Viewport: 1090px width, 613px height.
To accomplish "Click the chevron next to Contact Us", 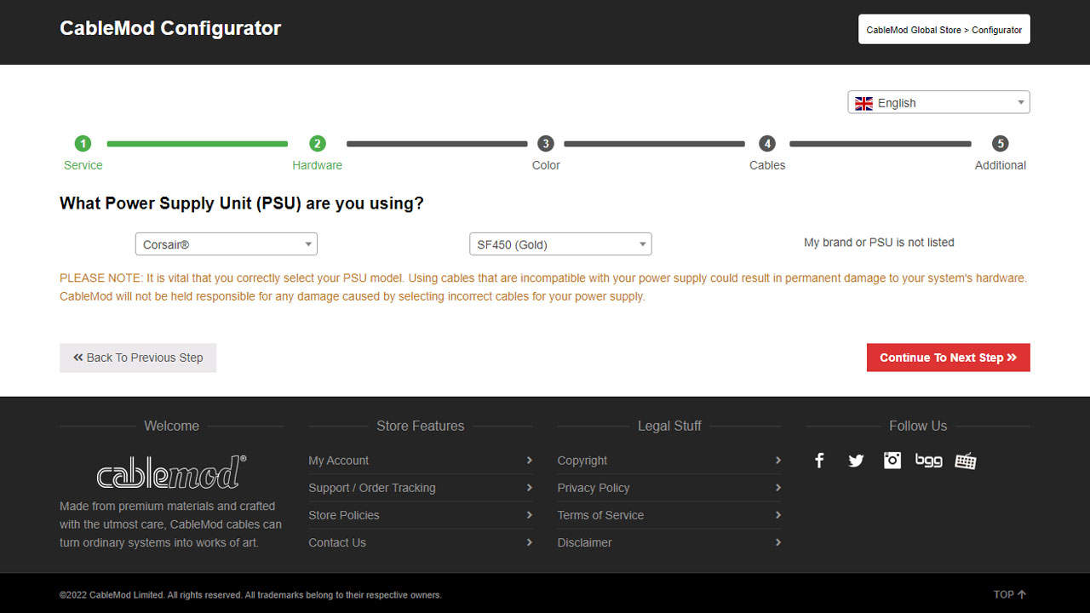I will click(530, 542).
